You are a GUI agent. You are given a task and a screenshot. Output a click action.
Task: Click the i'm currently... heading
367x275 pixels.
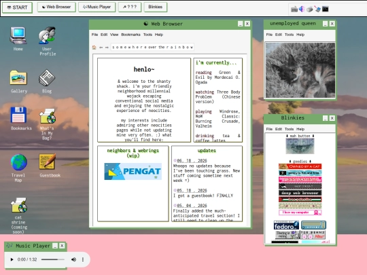(216, 62)
